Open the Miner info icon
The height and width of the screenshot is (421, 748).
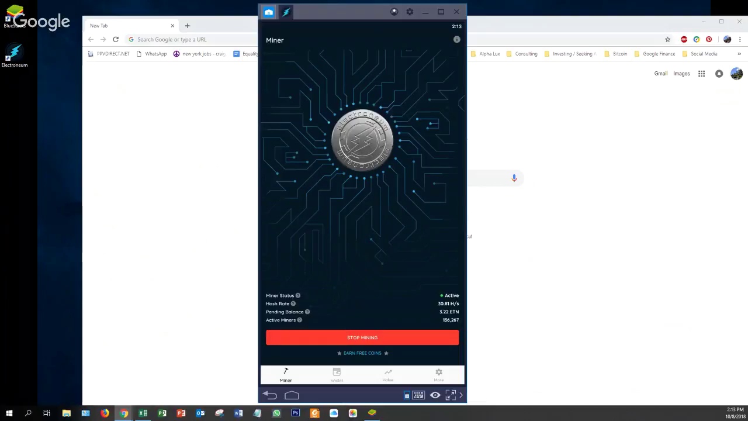(457, 40)
